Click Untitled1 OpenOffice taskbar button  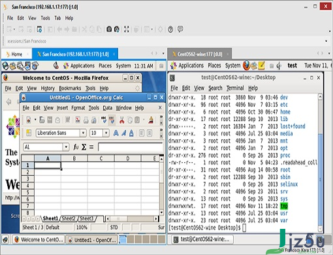click(91, 240)
